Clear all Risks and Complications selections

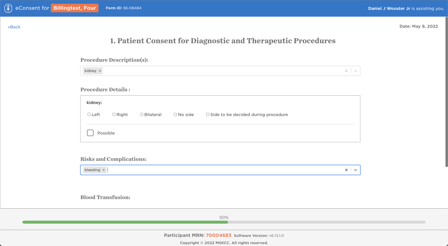(x=346, y=170)
